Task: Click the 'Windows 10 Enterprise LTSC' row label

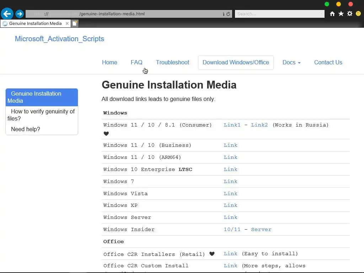Action: 148,170
